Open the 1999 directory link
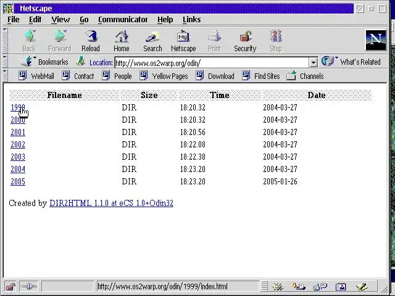395x296 pixels. pyautogui.click(x=18, y=107)
